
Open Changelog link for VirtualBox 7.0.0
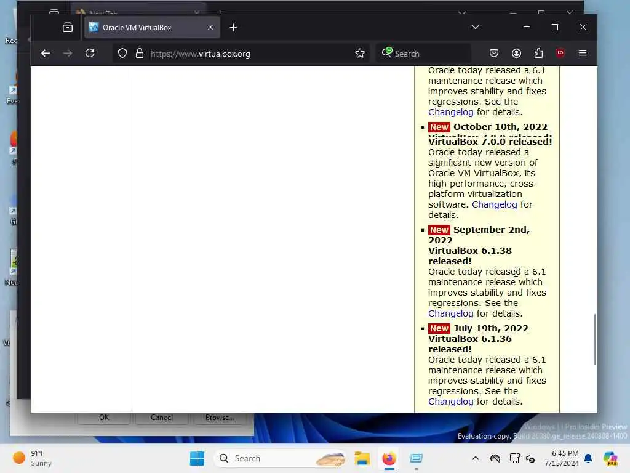[494, 204]
